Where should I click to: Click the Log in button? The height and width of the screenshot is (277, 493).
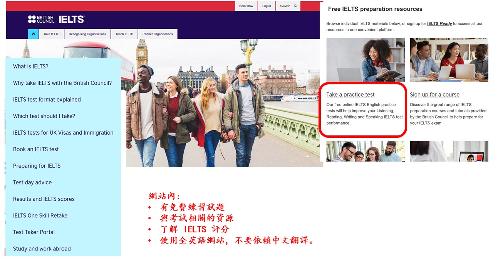[x=267, y=6]
